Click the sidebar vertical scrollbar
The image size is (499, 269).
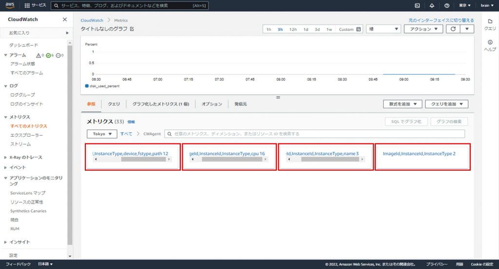pyautogui.click(x=70, y=145)
